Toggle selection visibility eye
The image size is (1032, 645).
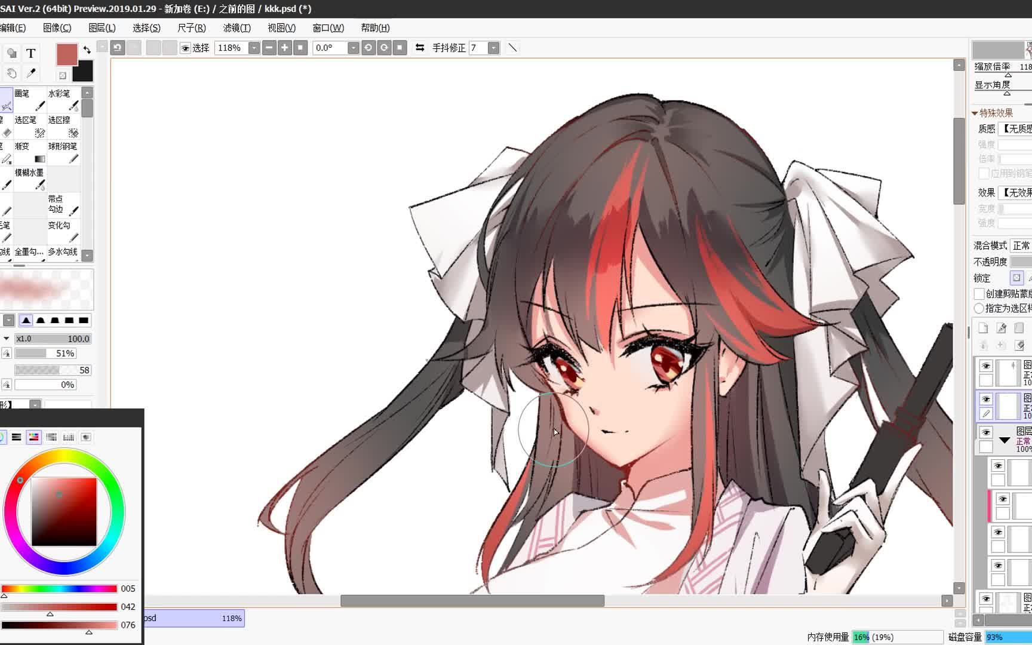tap(185, 48)
